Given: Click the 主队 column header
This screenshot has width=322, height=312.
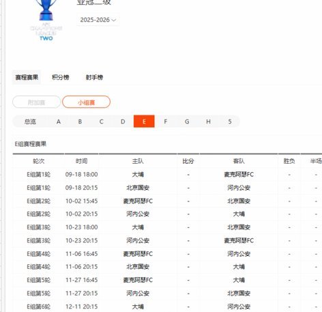Looking at the screenshot, I should point(138,161).
